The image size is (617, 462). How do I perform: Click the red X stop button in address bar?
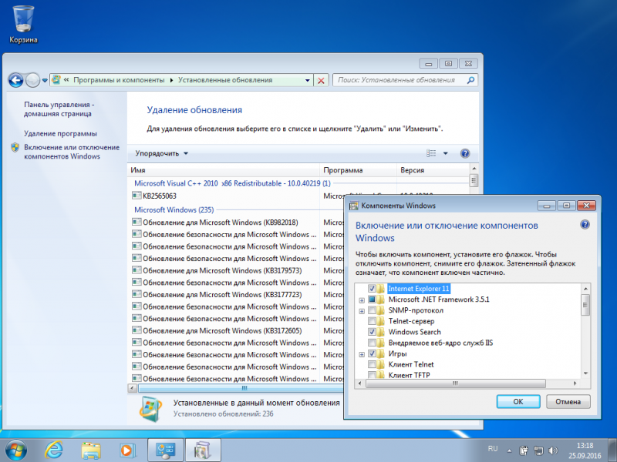tap(321, 81)
